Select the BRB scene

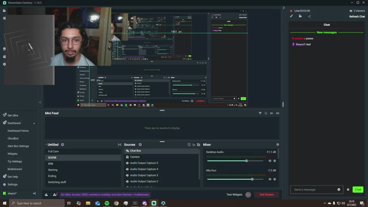click(83, 164)
